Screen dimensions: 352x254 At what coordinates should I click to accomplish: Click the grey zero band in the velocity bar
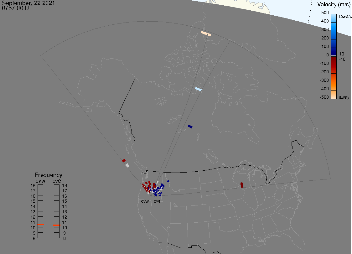click(x=334, y=56)
